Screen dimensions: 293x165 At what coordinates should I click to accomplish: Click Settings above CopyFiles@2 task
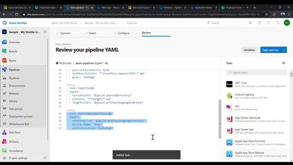pyautogui.click(x=71, y=85)
